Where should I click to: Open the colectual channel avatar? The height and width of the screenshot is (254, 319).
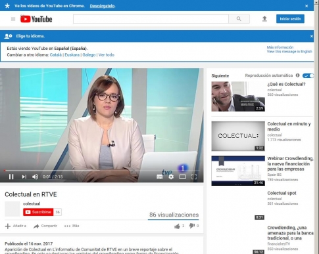coord(12,209)
